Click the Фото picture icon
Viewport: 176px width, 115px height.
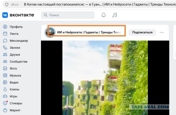click(5, 68)
